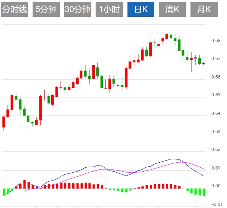227x208 pixels.
Task: Click the last small red candlestick on the right
Action: (204, 63)
